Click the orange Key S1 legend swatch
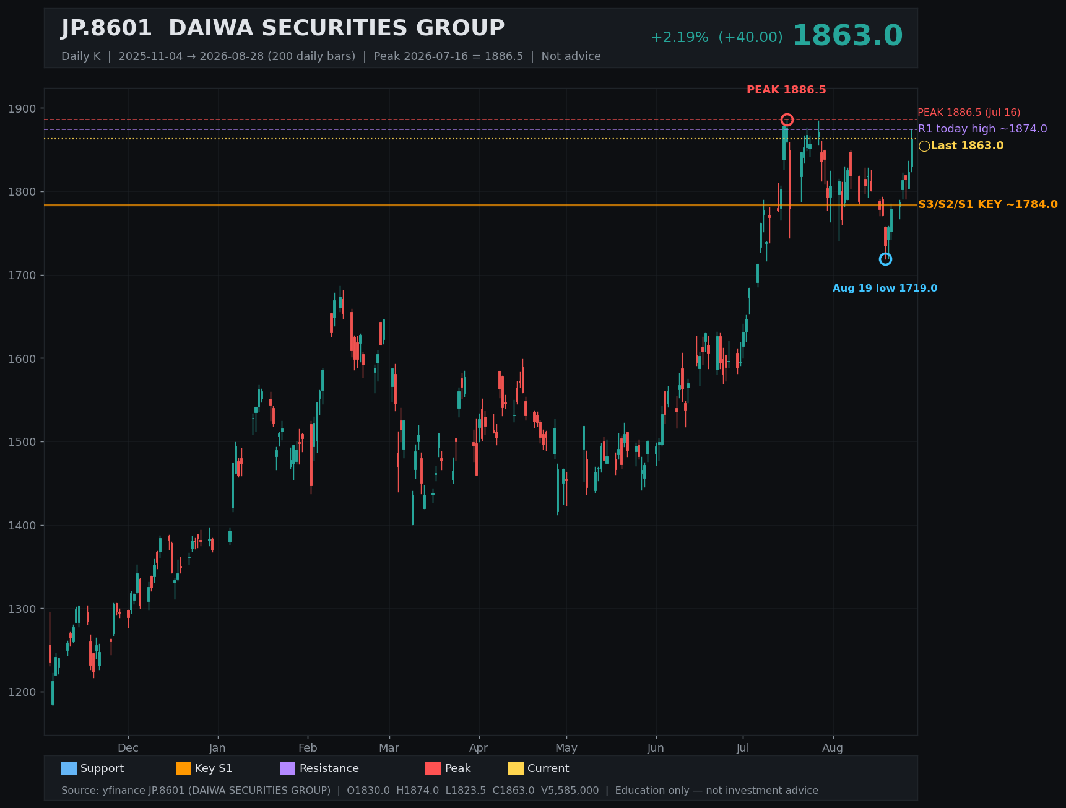 pos(184,768)
